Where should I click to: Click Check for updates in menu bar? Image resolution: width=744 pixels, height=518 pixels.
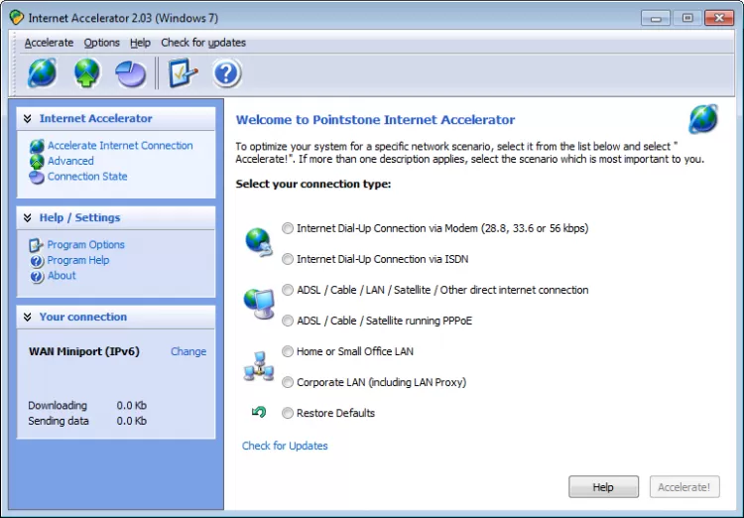pyautogui.click(x=203, y=43)
